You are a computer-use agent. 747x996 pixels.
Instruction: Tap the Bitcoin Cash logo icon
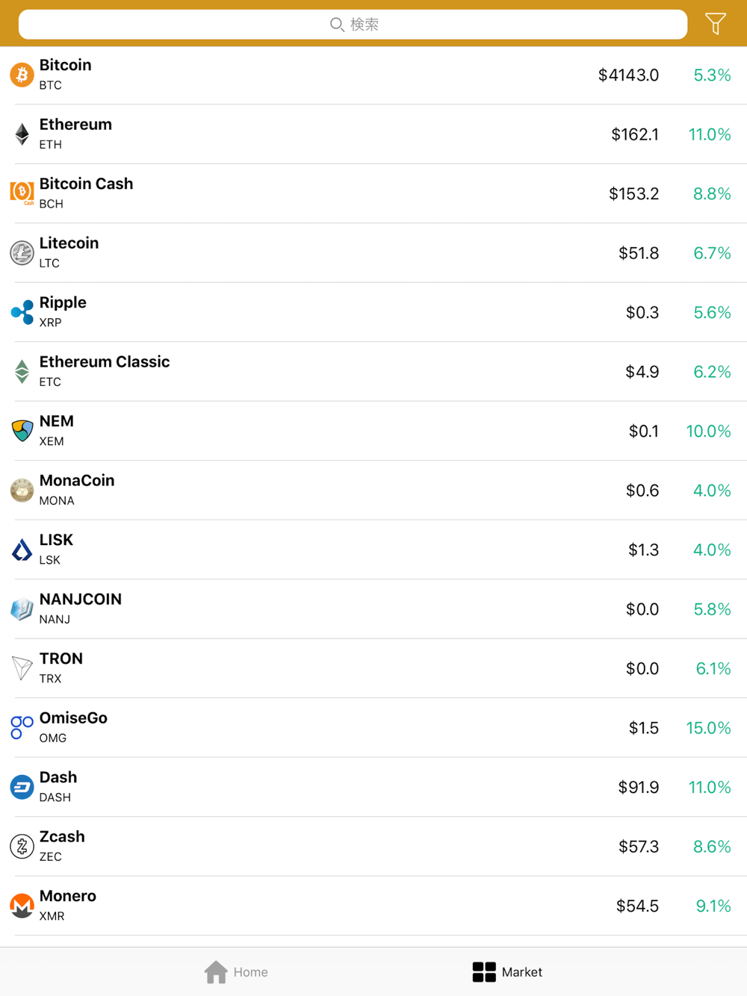[22, 193]
